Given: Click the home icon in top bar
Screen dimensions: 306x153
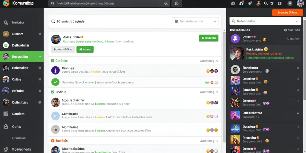Looking at the screenshot, I should [233, 3].
